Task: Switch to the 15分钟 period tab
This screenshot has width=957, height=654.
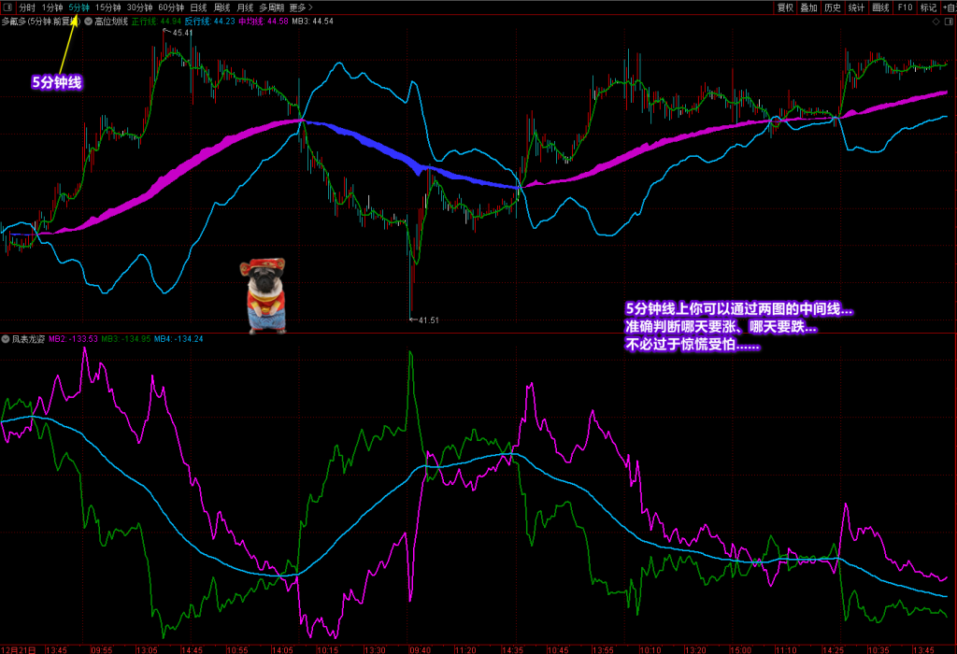Action: tap(108, 7)
